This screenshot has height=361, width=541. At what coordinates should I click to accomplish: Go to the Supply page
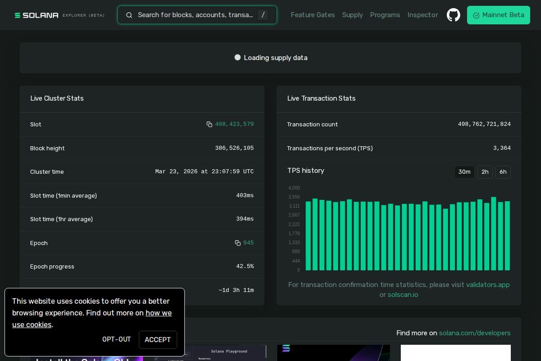352,15
